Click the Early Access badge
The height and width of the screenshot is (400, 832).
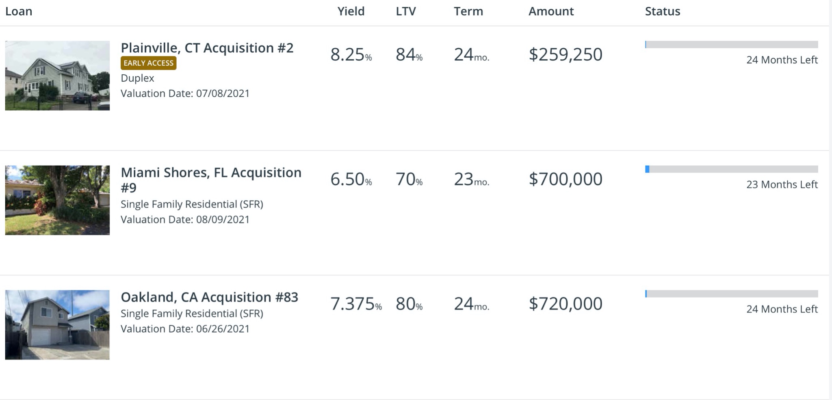148,63
